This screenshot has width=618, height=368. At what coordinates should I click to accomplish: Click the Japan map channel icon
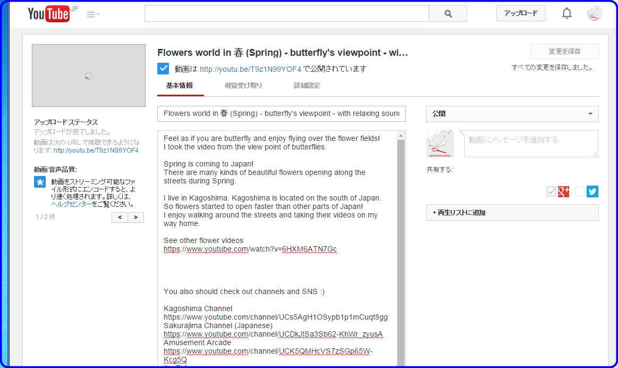440,144
